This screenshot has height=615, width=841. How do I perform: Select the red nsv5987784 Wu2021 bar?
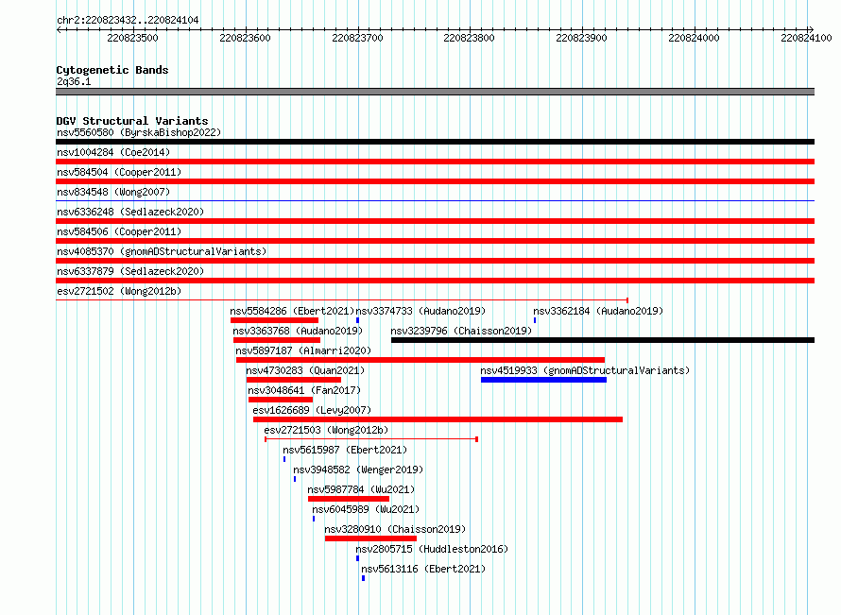[x=349, y=499]
